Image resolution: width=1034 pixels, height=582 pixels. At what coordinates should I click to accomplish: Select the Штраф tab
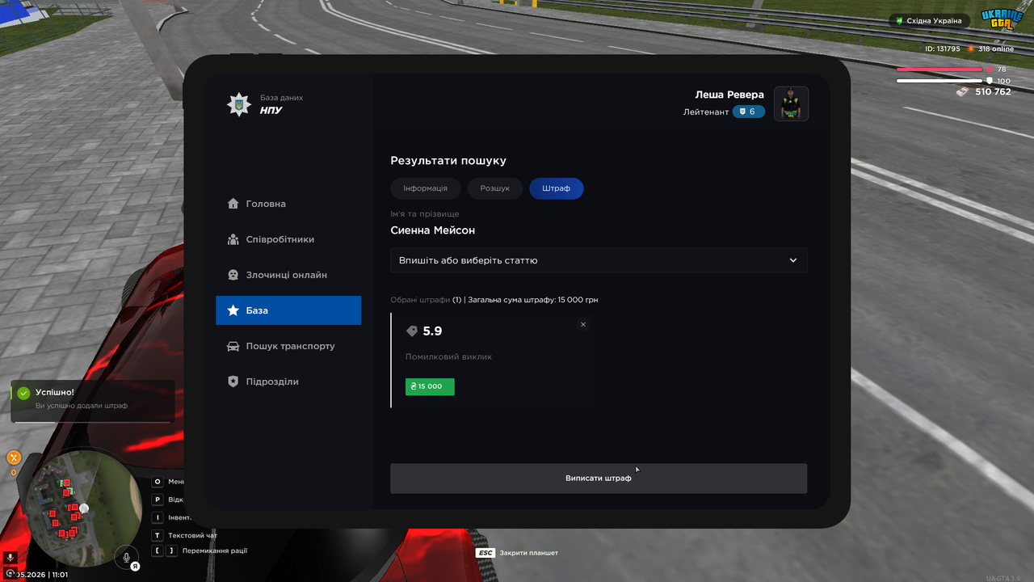pyautogui.click(x=557, y=188)
